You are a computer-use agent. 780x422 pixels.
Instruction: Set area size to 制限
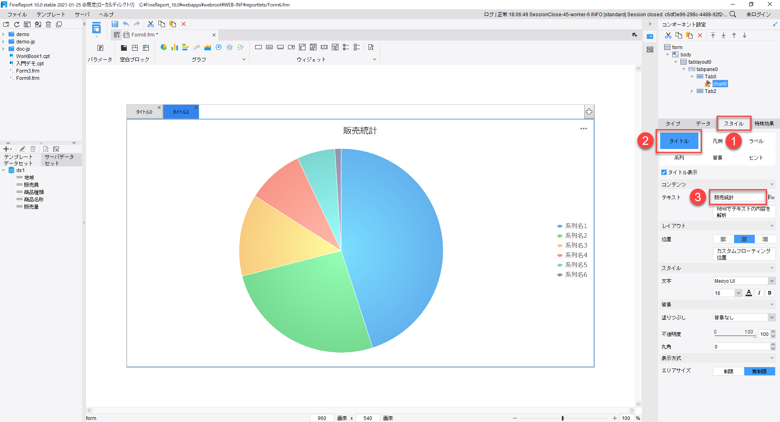tap(728, 371)
